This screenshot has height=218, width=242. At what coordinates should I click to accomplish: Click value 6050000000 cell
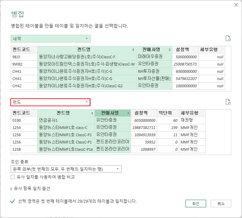click(x=144, y=120)
